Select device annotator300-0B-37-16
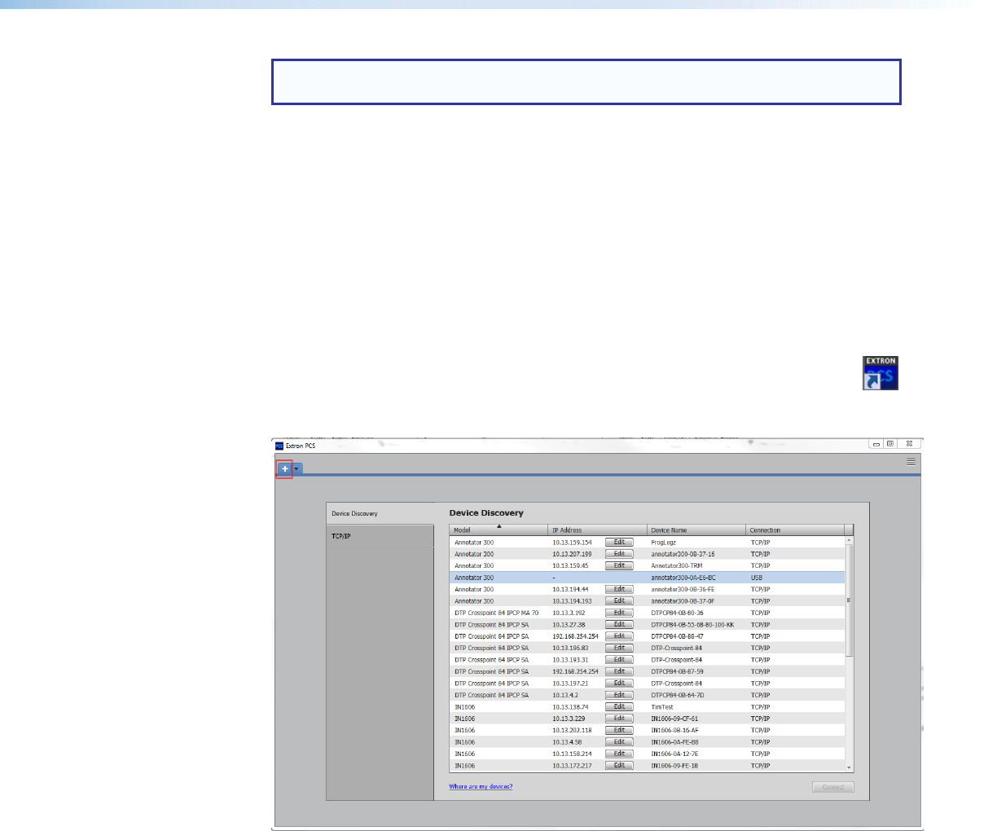The width and height of the screenshot is (997, 831). tap(683, 554)
